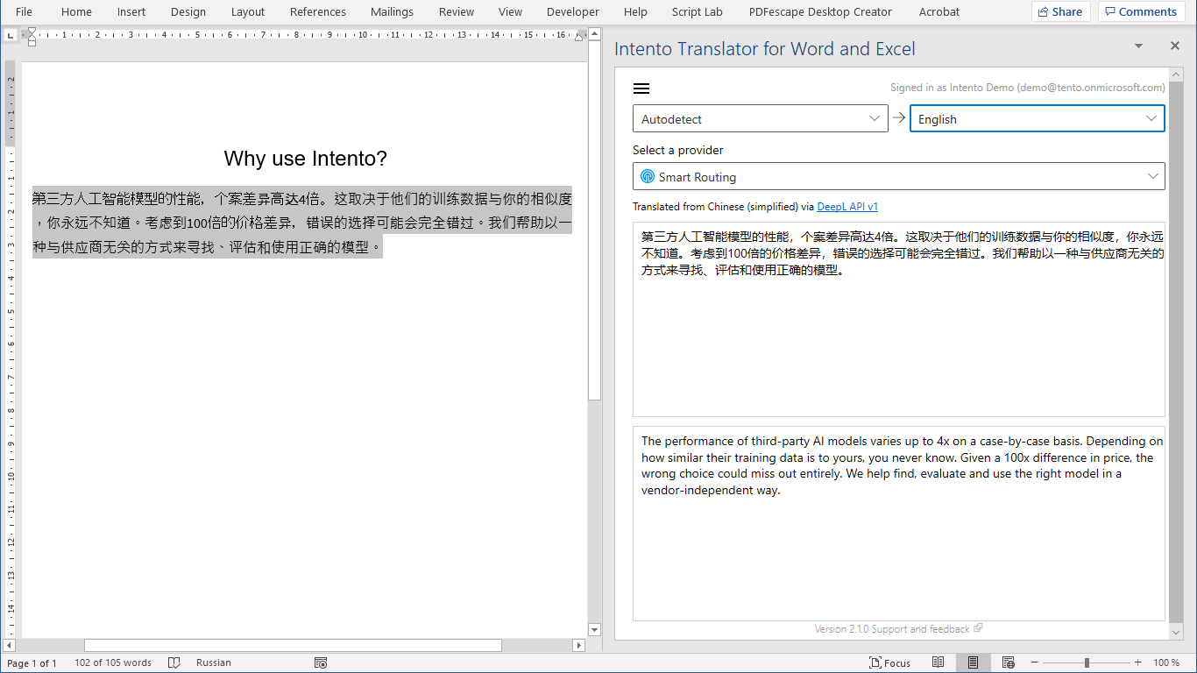Follow the DeepL API v1 link
The image size is (1197, 673).
click(x=847, y=207)
